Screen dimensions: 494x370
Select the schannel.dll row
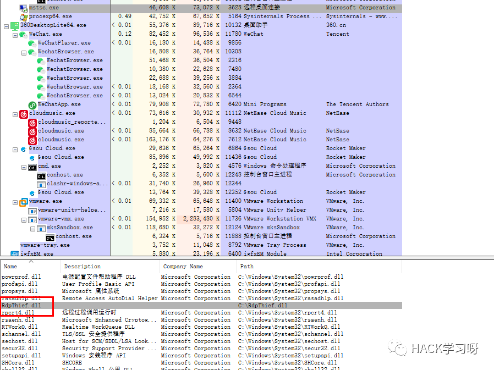click(201, 334)
